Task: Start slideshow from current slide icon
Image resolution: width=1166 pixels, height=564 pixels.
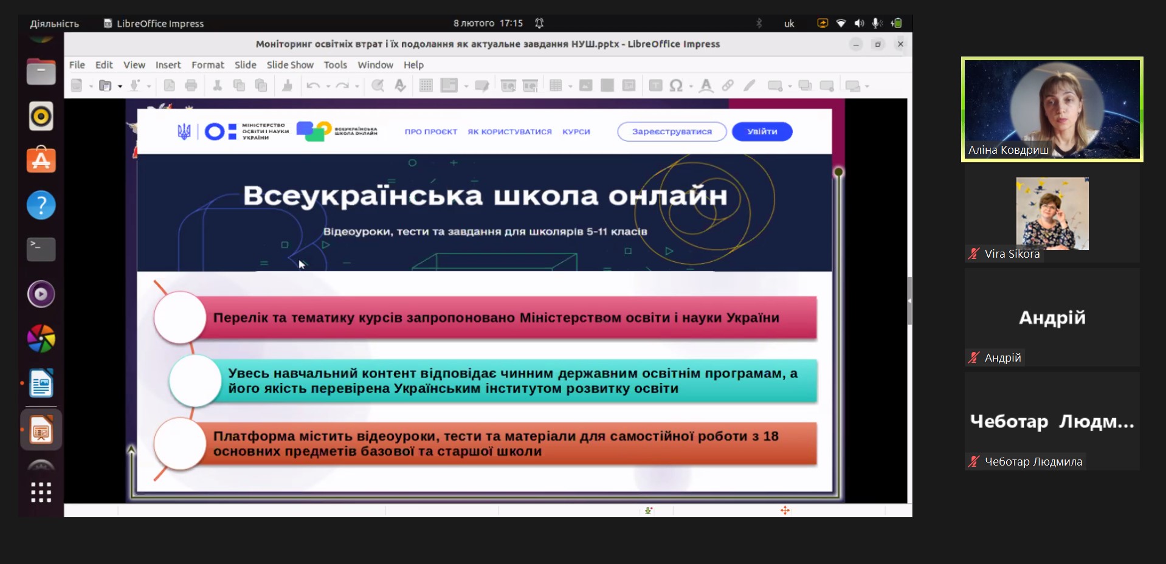Action: [x=530, y=86]
